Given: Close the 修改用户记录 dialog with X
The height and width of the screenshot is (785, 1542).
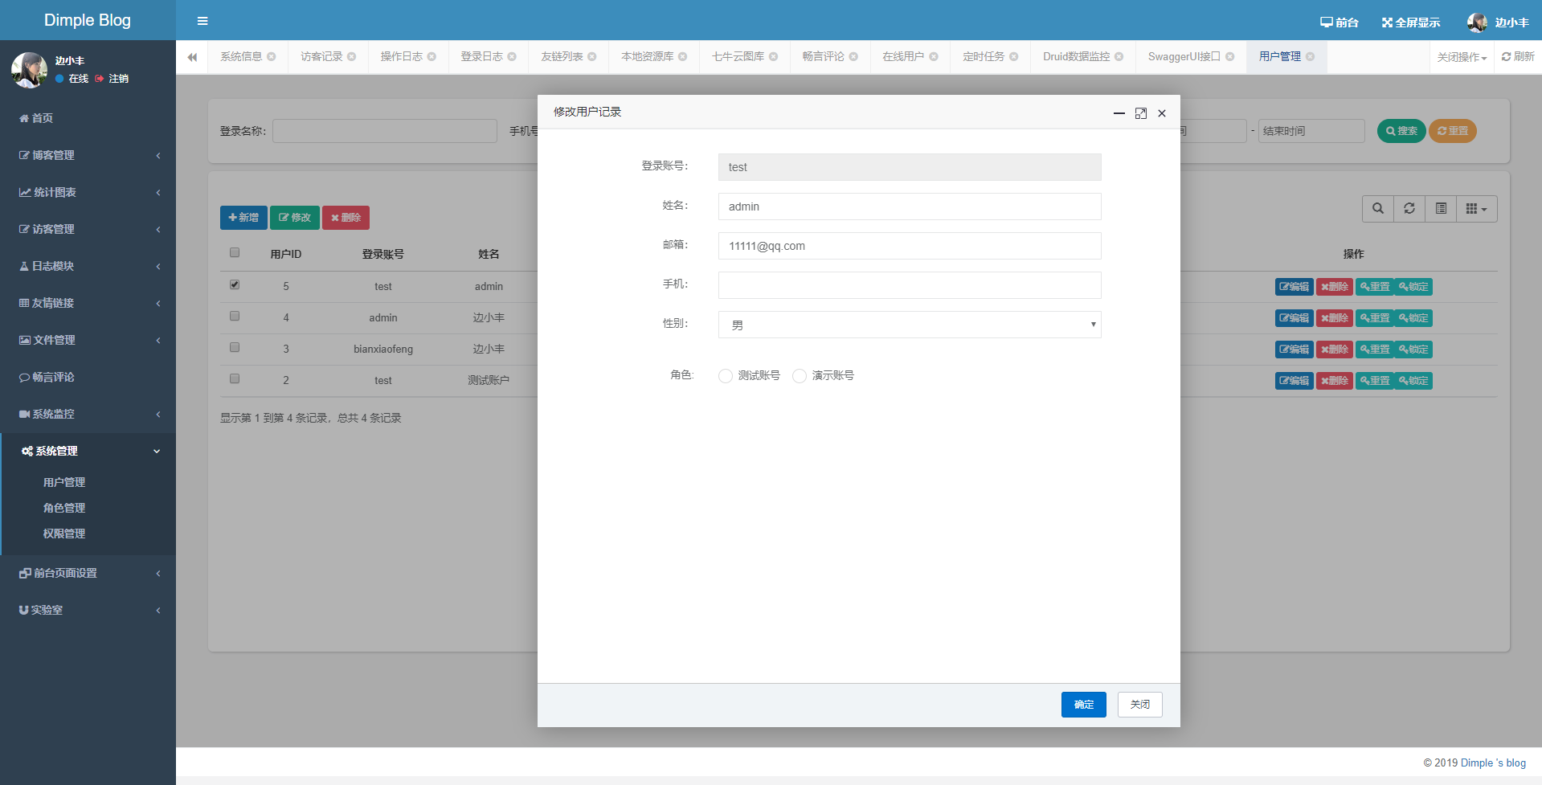Looking at the screenshot, I should point(1162,113).
